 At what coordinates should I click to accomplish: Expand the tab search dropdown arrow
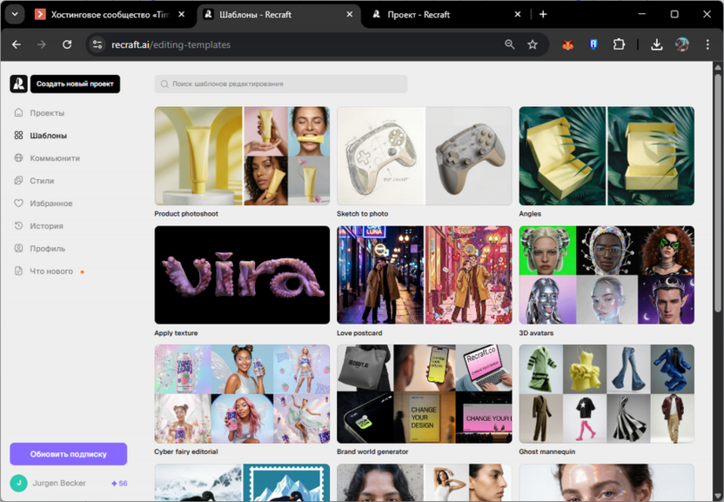pos(15,14)
